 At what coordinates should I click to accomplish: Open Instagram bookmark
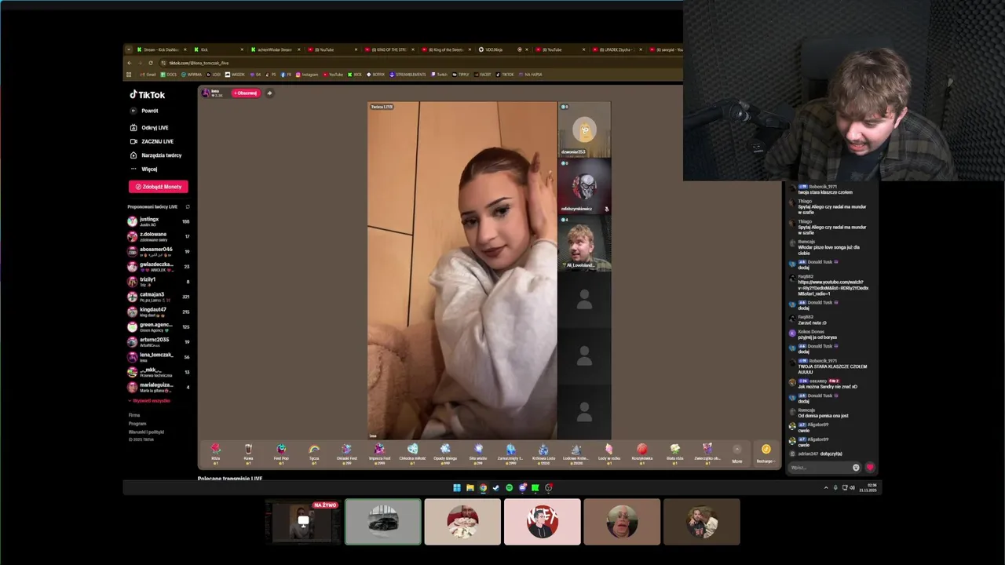(x=307, y=75)
